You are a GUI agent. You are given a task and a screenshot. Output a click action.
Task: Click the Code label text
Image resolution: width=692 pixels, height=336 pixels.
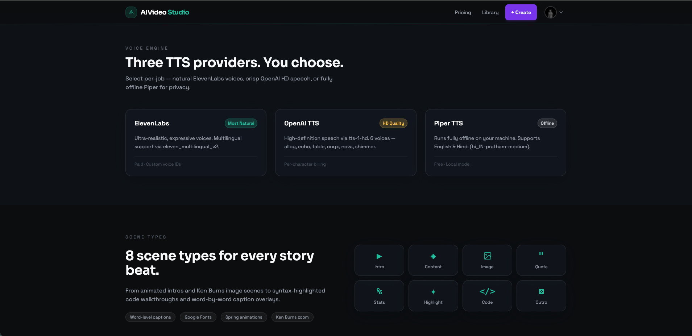point(487,302)
